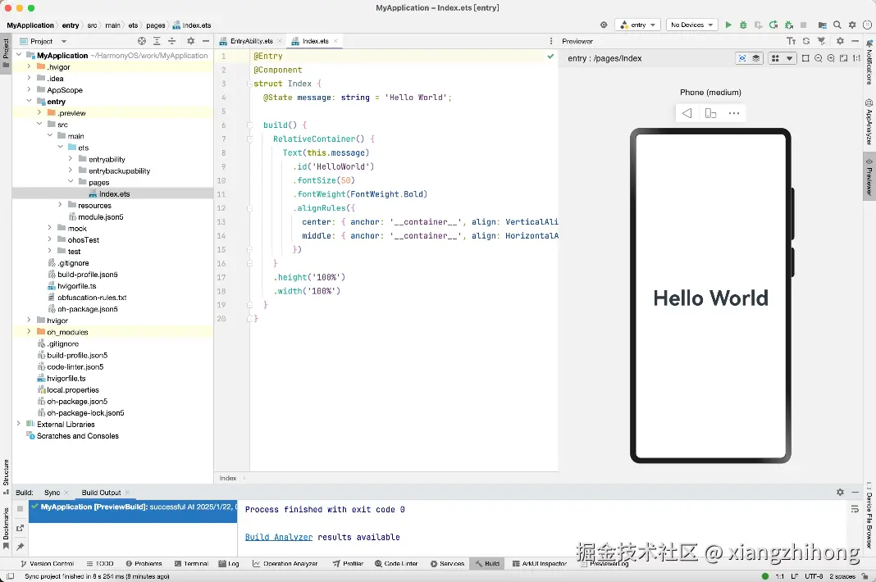
Task: Open the No Devices dropdown
Action: point(691,25)
